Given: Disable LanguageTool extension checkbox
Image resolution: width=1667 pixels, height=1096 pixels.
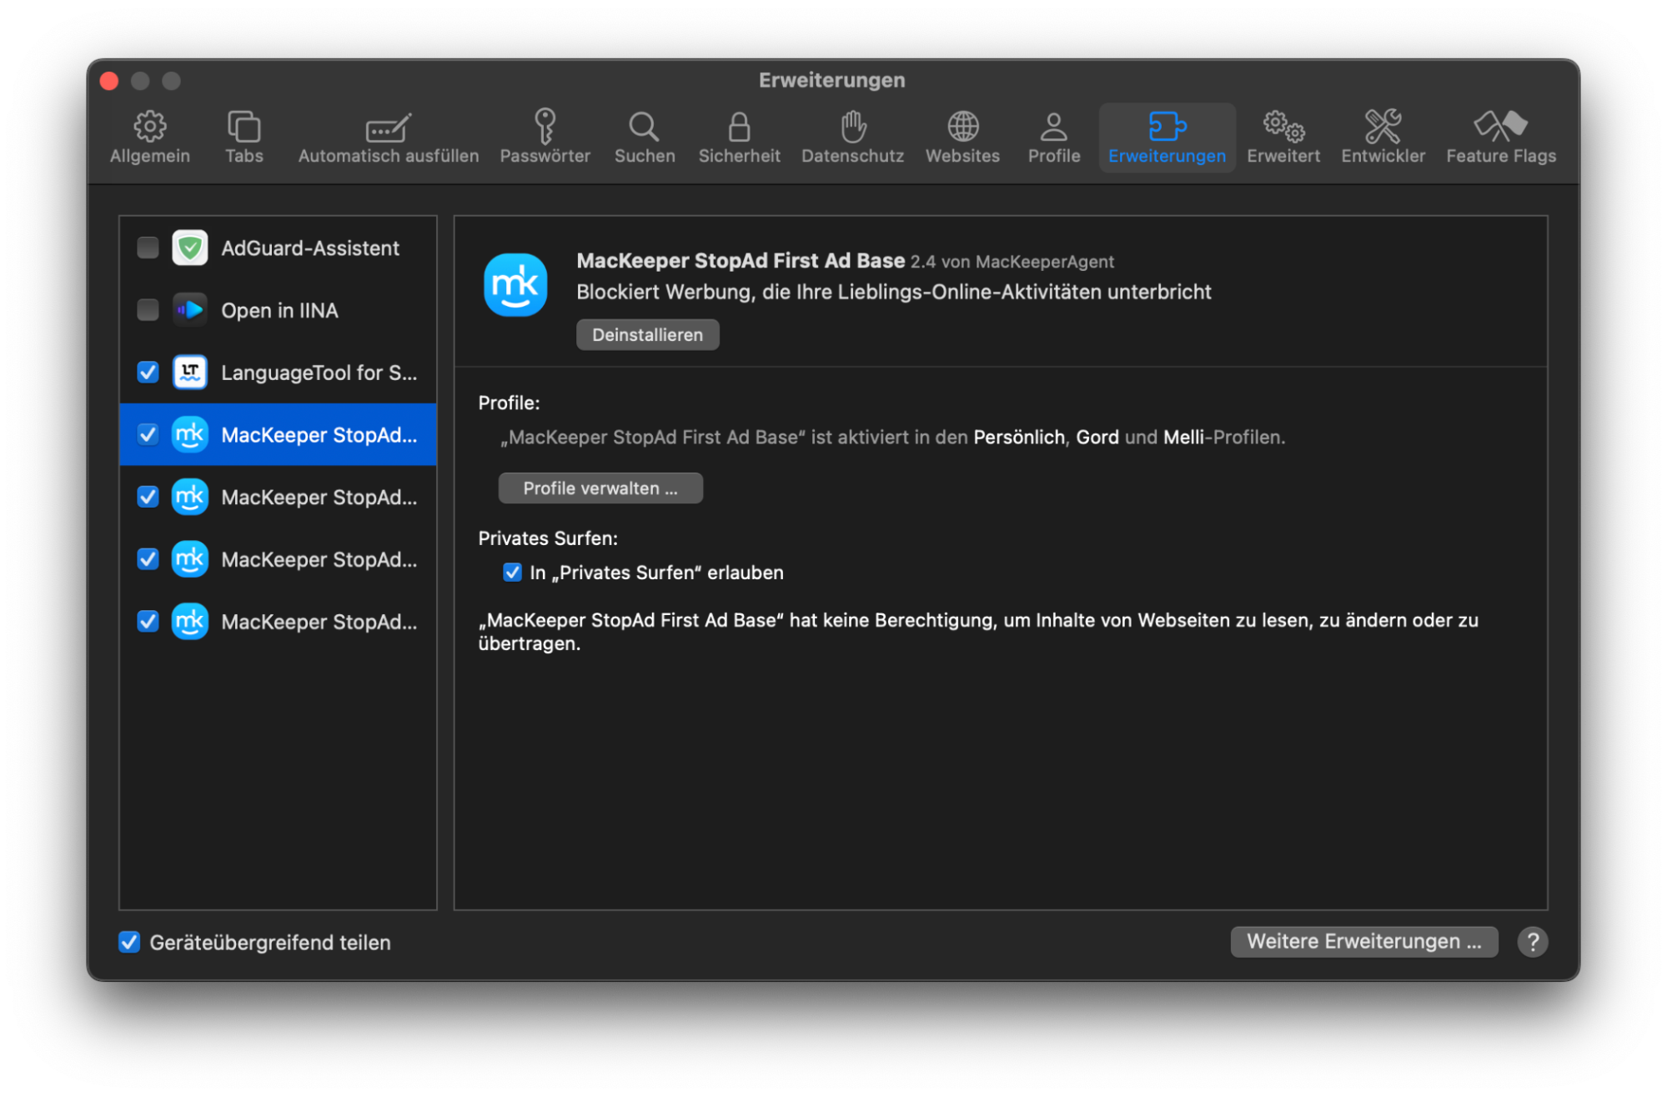Looking at the screenshot, I should [x=148, y=372].
